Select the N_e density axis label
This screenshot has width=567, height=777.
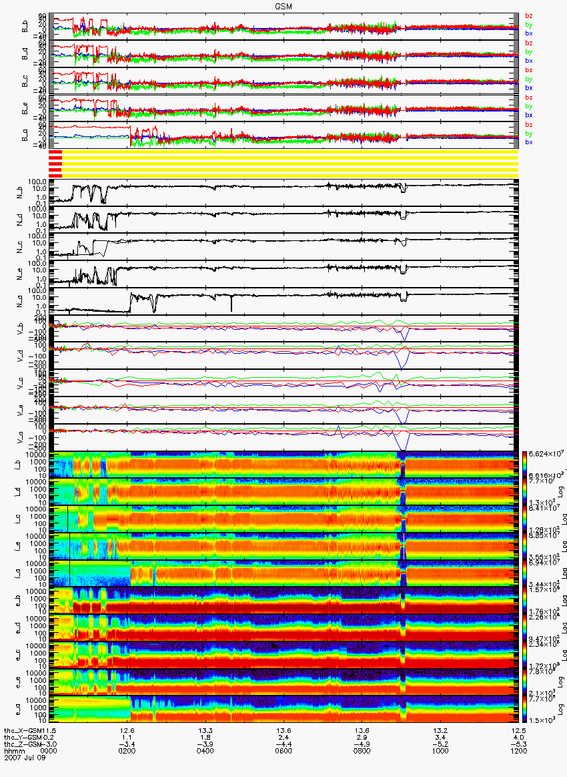(x=20, y=274)
